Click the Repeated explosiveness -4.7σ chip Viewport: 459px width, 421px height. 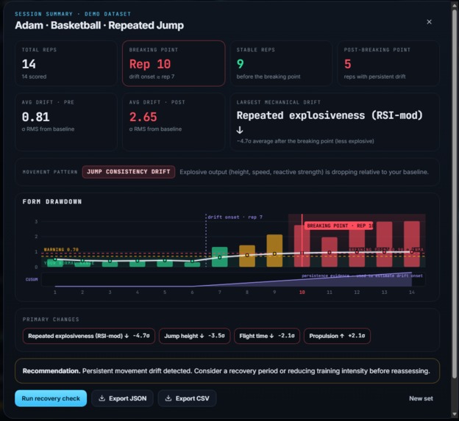[89, 336]
